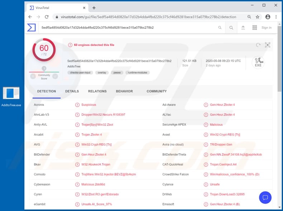Click the peexe tag
283x211 pixels.
117,73
